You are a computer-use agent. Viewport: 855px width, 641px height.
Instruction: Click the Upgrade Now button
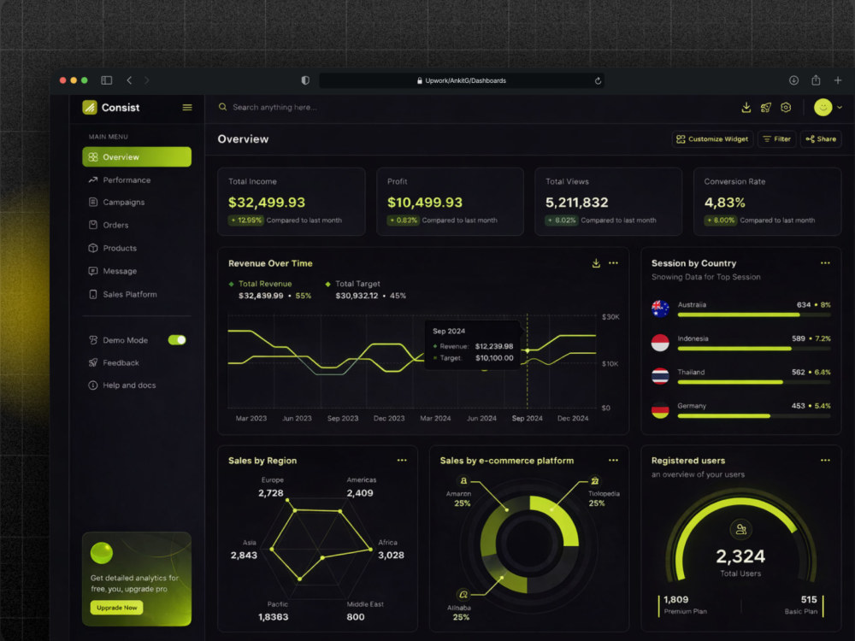[x=116, y=607]
